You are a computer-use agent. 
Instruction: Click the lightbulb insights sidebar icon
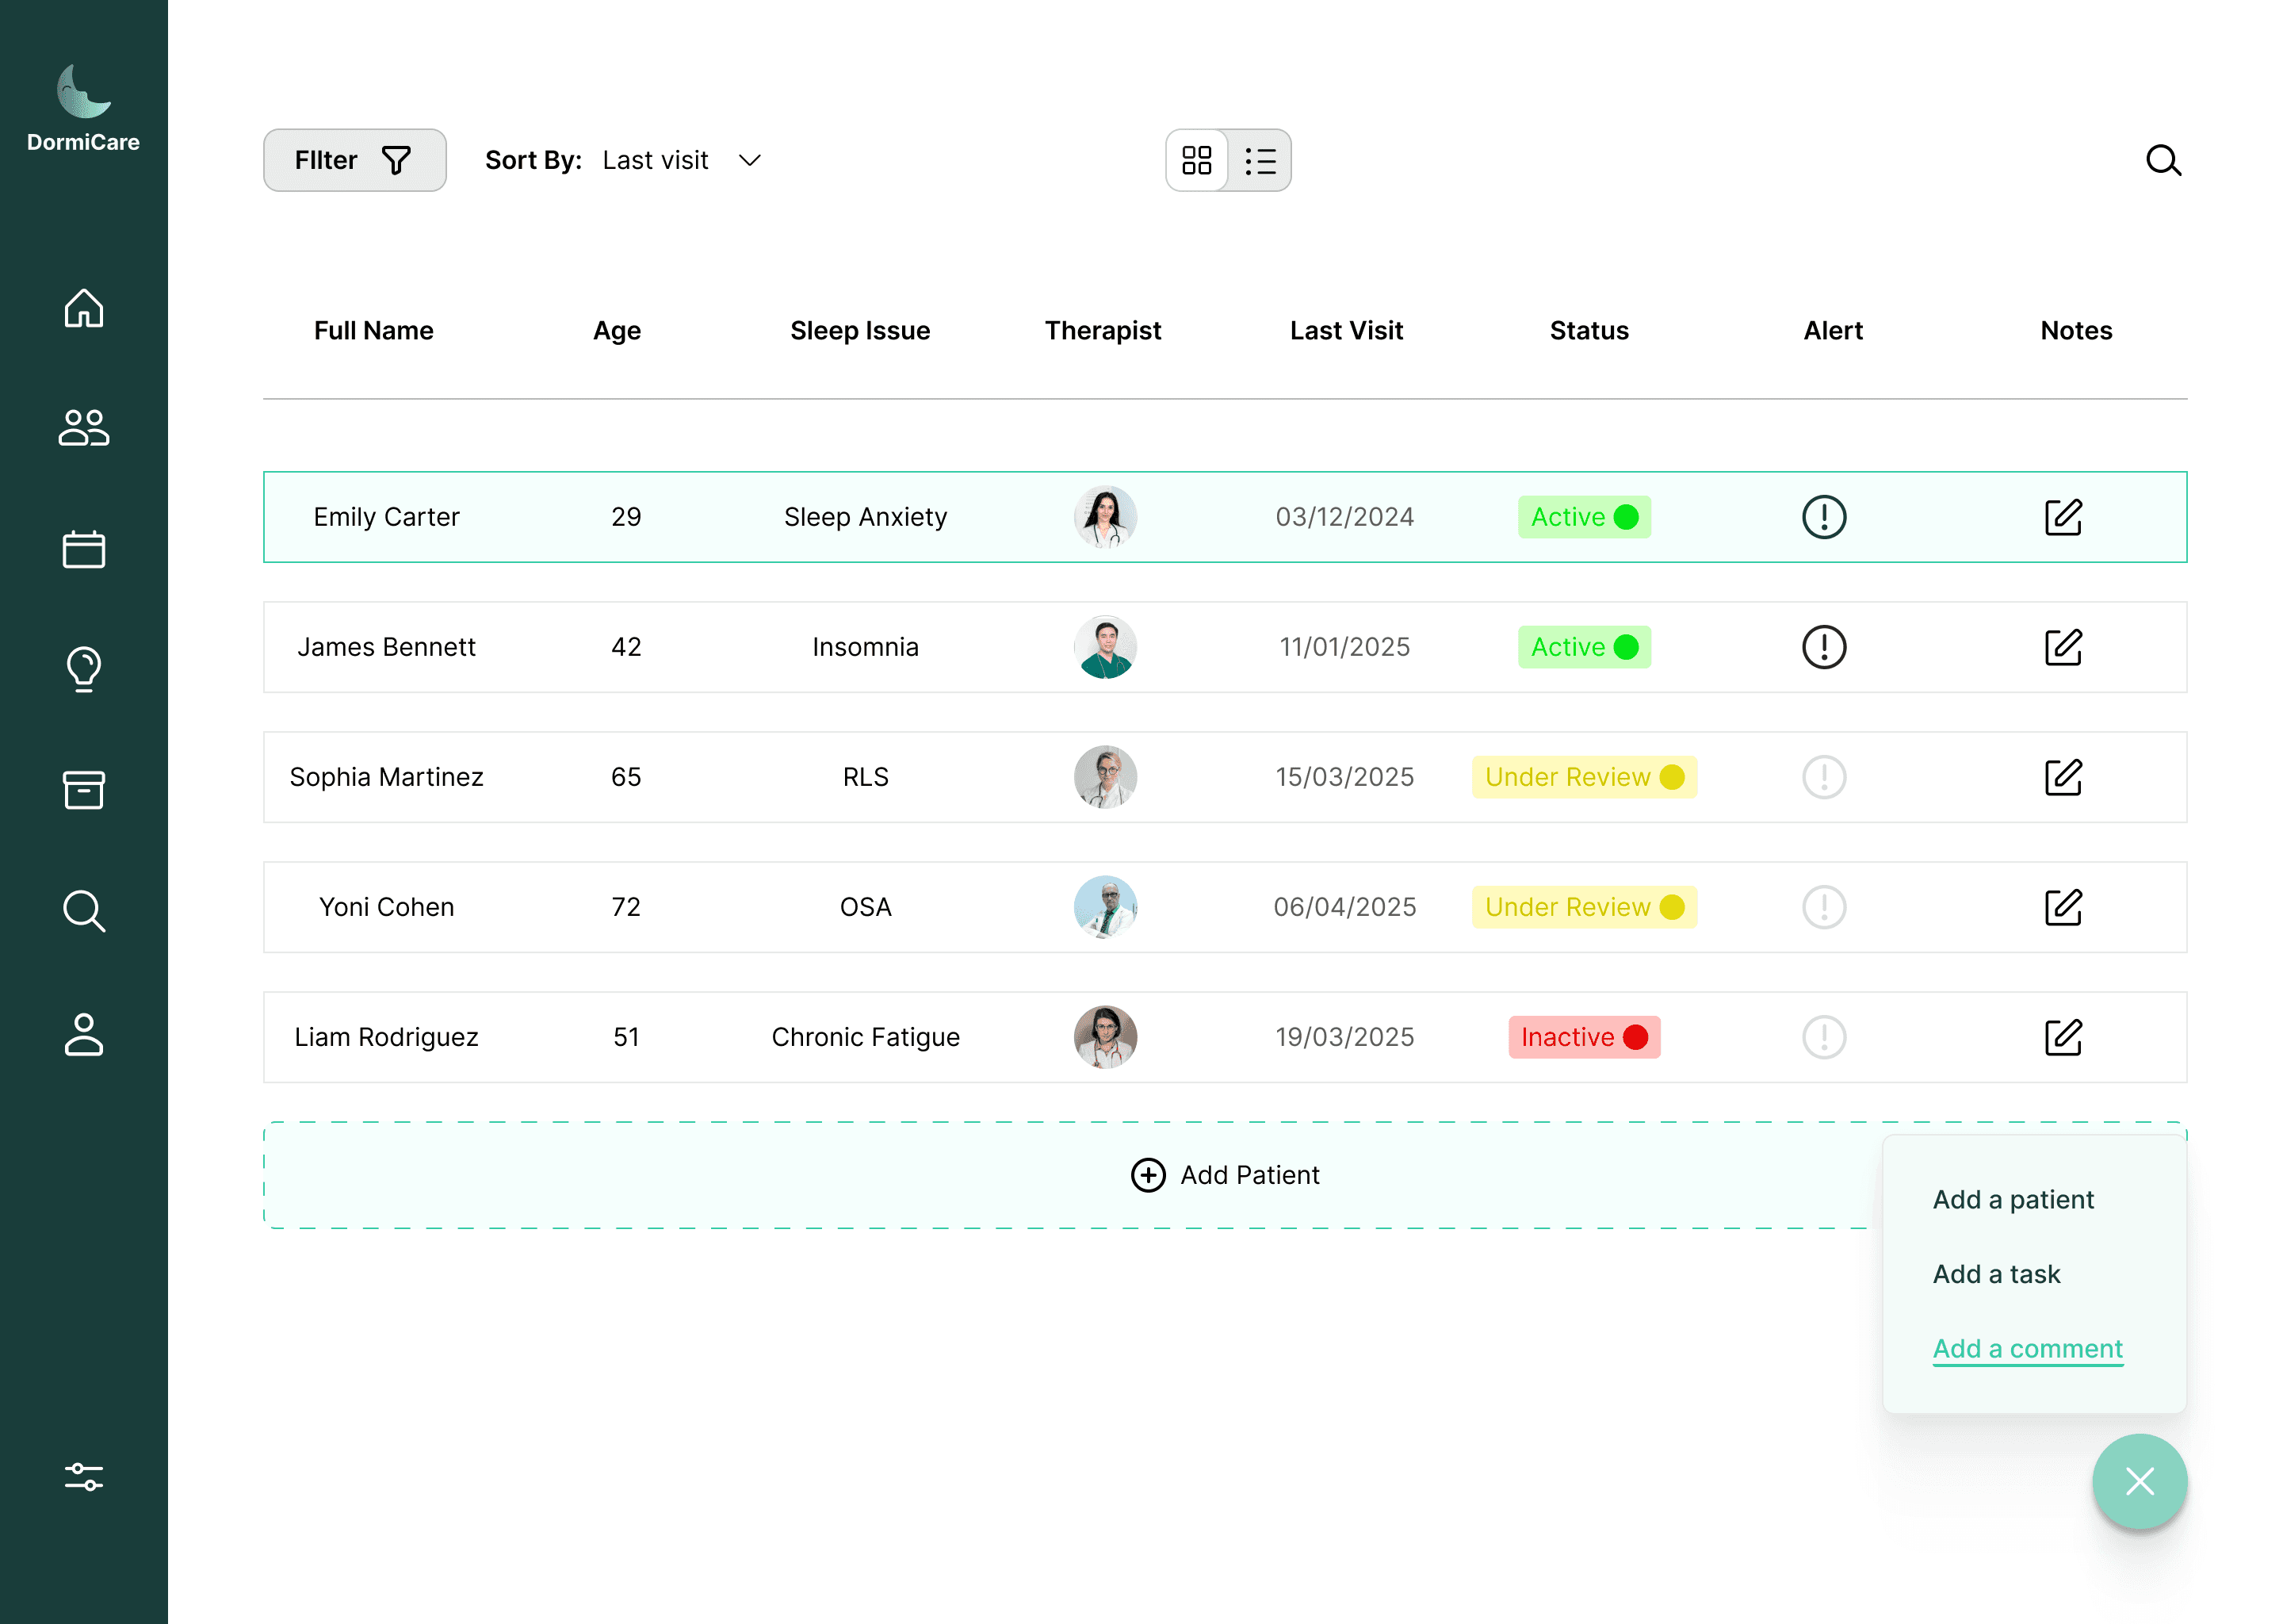click(84, 669)
